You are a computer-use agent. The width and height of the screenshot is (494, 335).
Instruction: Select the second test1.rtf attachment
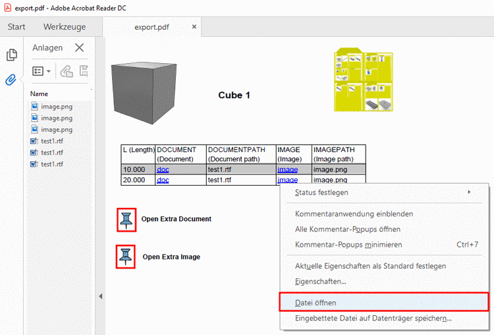coord(47,153)
